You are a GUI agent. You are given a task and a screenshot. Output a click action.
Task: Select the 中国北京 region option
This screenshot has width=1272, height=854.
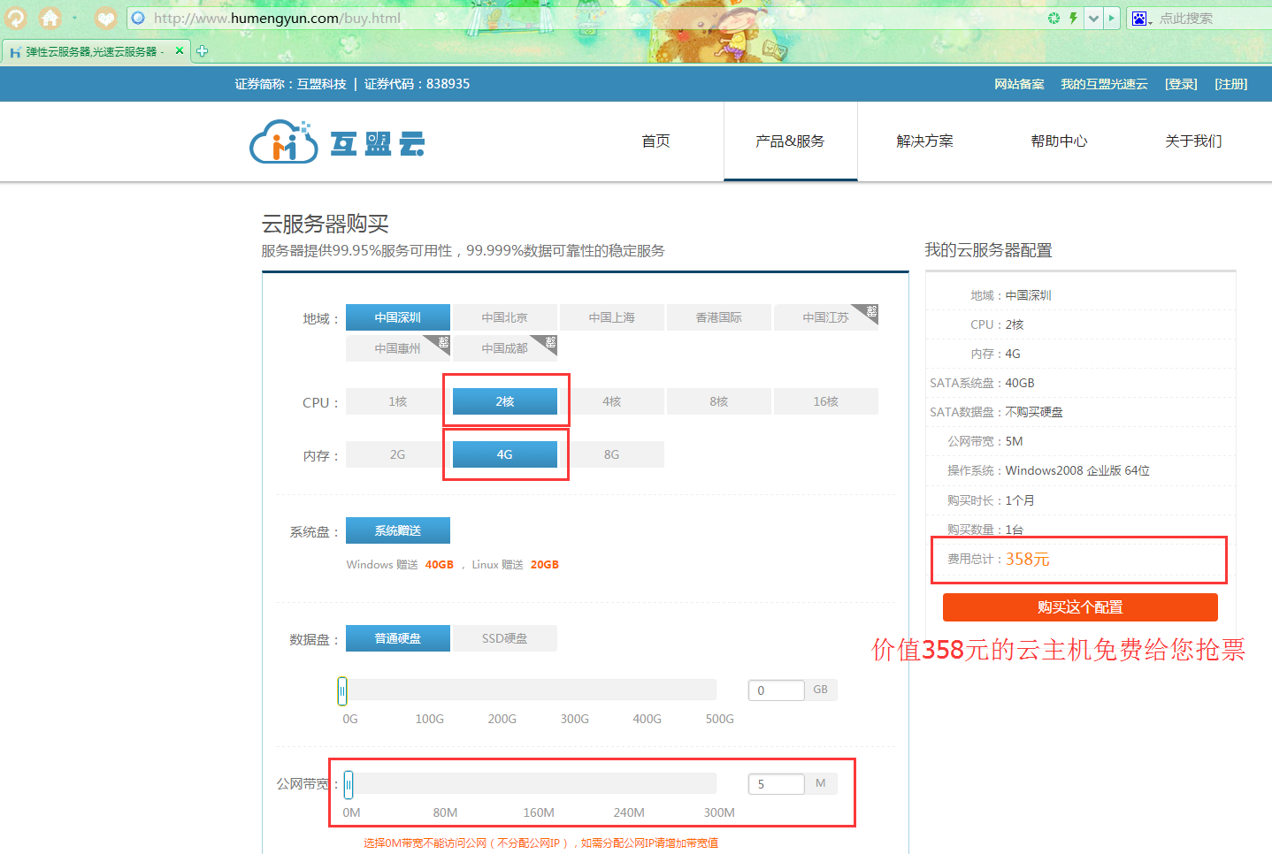[504, 317]
